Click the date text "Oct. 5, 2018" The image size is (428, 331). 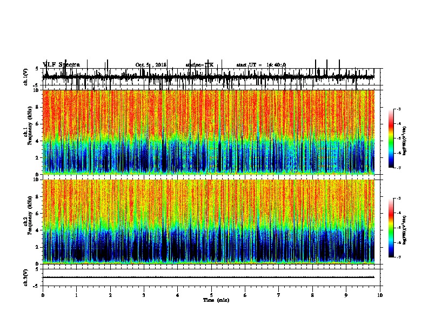[x=151, y=65]
